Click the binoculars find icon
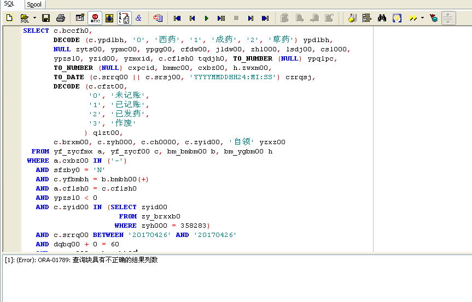The image size is (472, 302). [382, 18]
